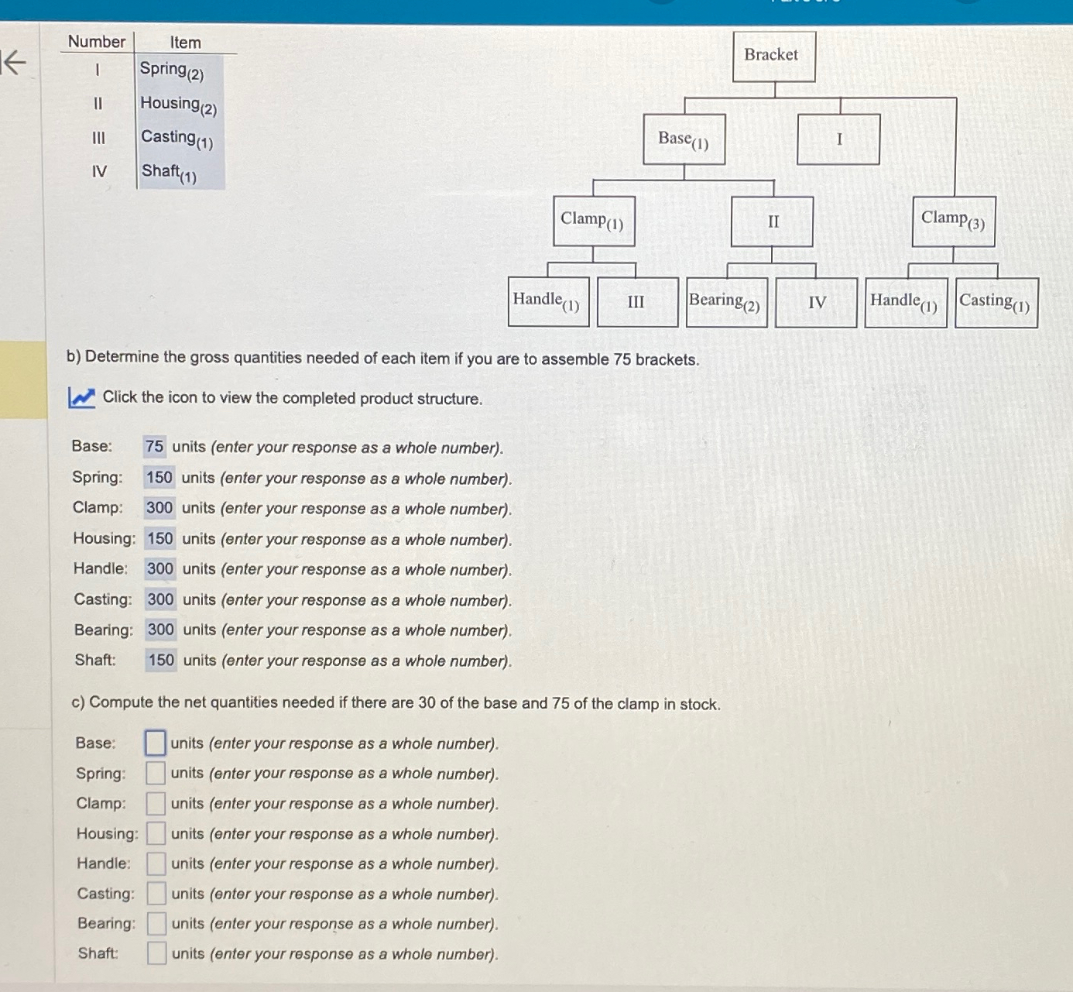Select the part c Handle net quantity field
This screenshot has width=1073, height=992.
[x=156, y=863]
